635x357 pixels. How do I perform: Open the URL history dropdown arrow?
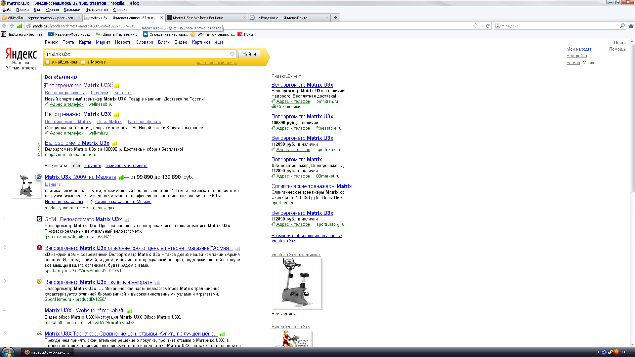coord(482,26)
